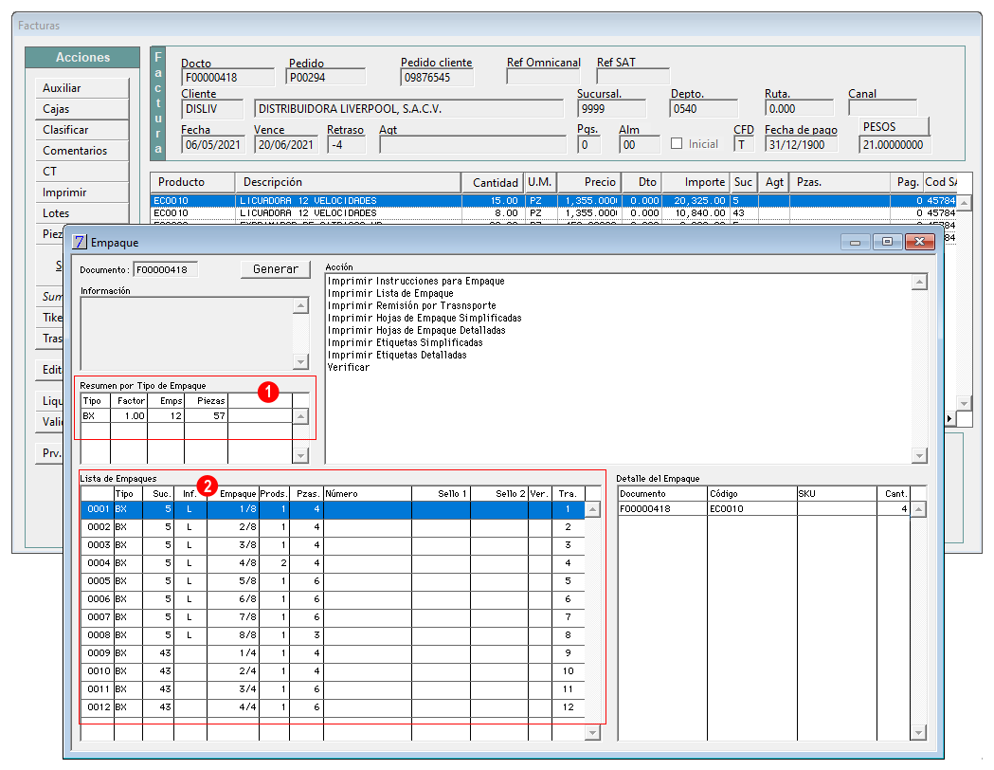Select empaque row 0008
The height and width of the screenshot is (770, 994).
coord(333,635)
